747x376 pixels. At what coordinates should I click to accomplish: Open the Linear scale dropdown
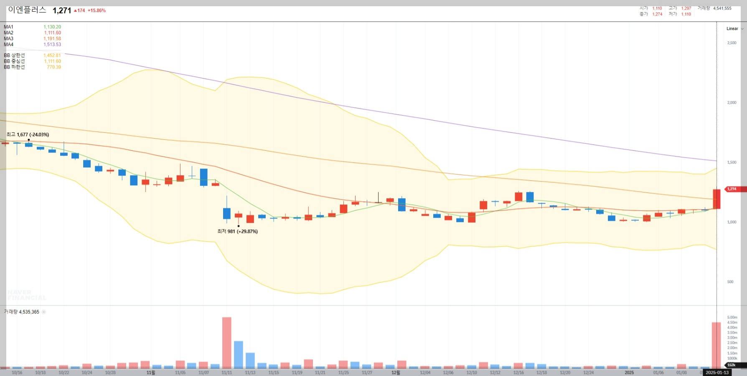tap(735, 29)
